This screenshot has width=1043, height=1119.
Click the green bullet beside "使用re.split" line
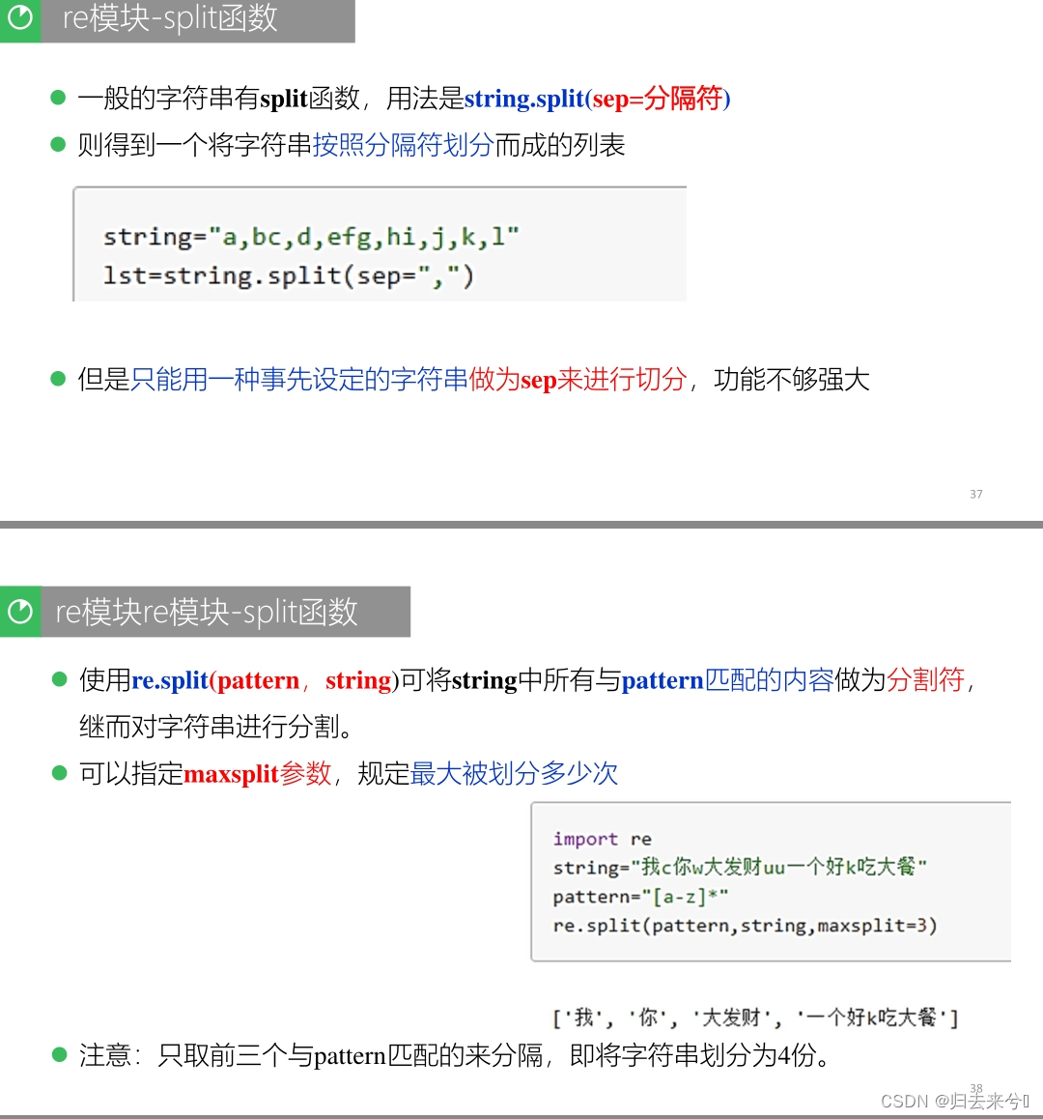pyautogui.click(x=60, y=678)
